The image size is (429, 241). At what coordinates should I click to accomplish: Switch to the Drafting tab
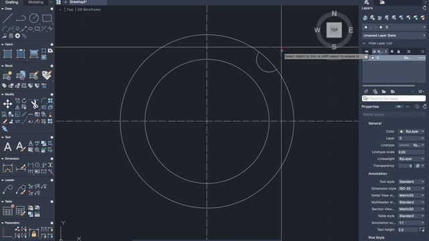click(x=12, y=2)
